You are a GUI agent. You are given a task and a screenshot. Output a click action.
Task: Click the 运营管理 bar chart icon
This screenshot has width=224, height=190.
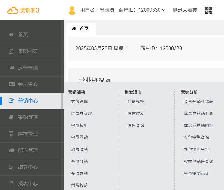click(x=11, y=68)
